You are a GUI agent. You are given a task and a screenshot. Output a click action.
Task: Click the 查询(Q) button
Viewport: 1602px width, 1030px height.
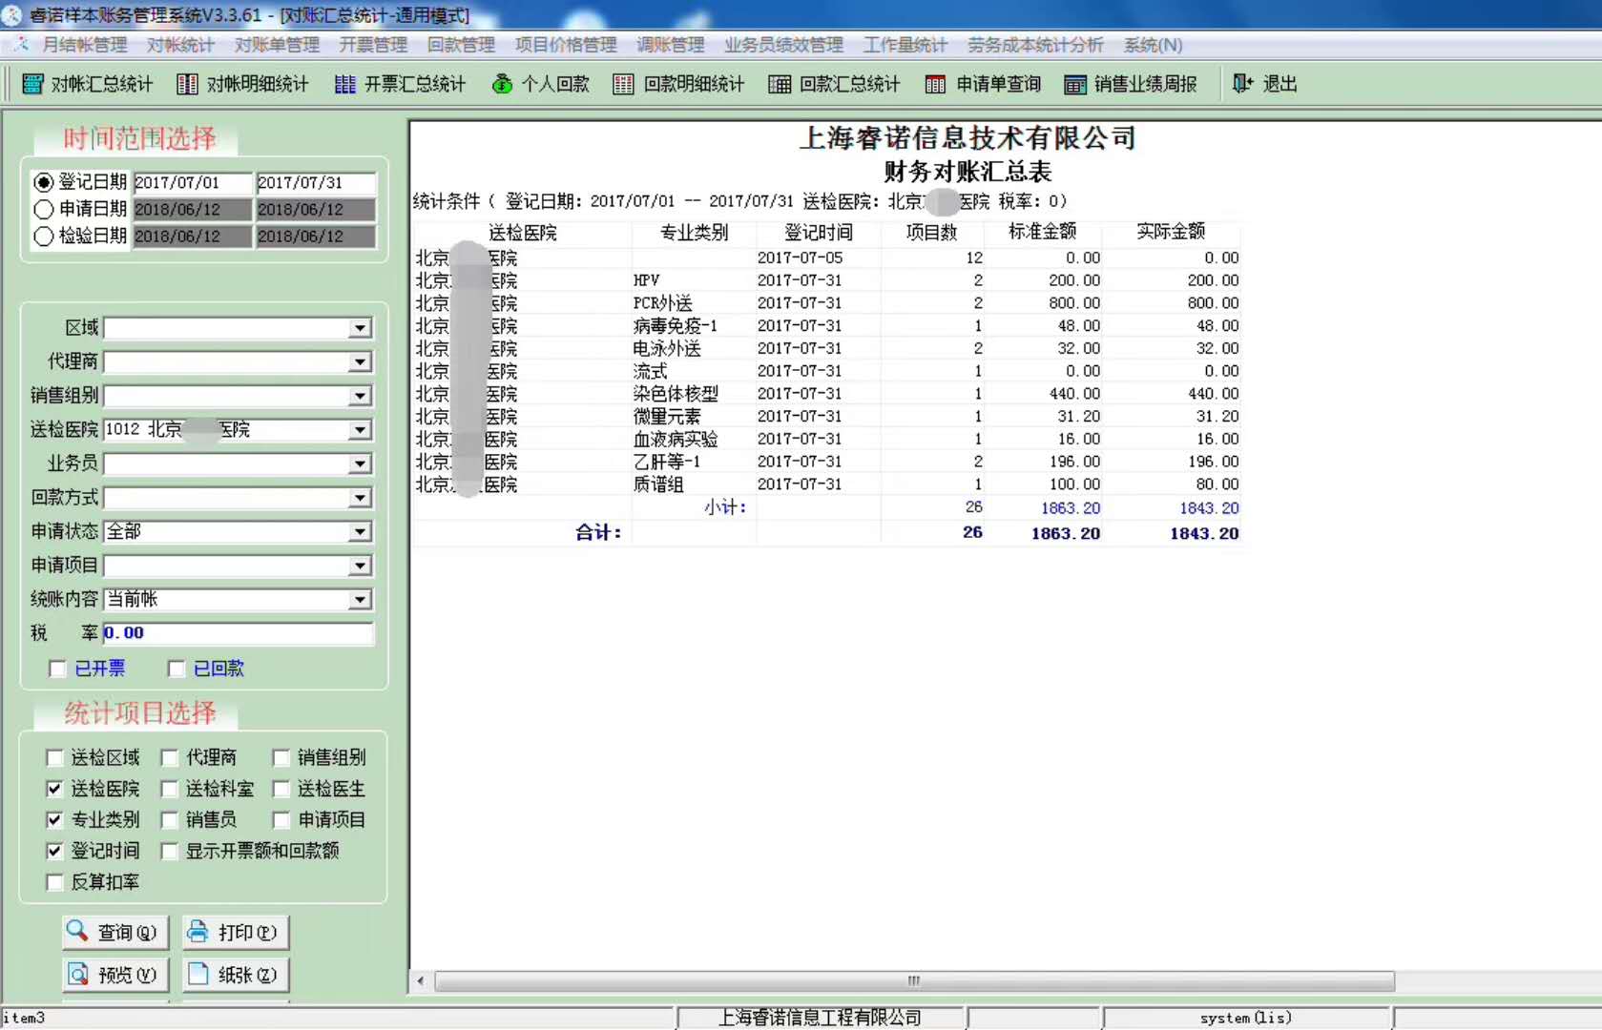point(114,932)
